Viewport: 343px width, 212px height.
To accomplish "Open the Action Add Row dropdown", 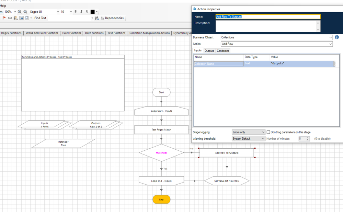I will point(330,44).
